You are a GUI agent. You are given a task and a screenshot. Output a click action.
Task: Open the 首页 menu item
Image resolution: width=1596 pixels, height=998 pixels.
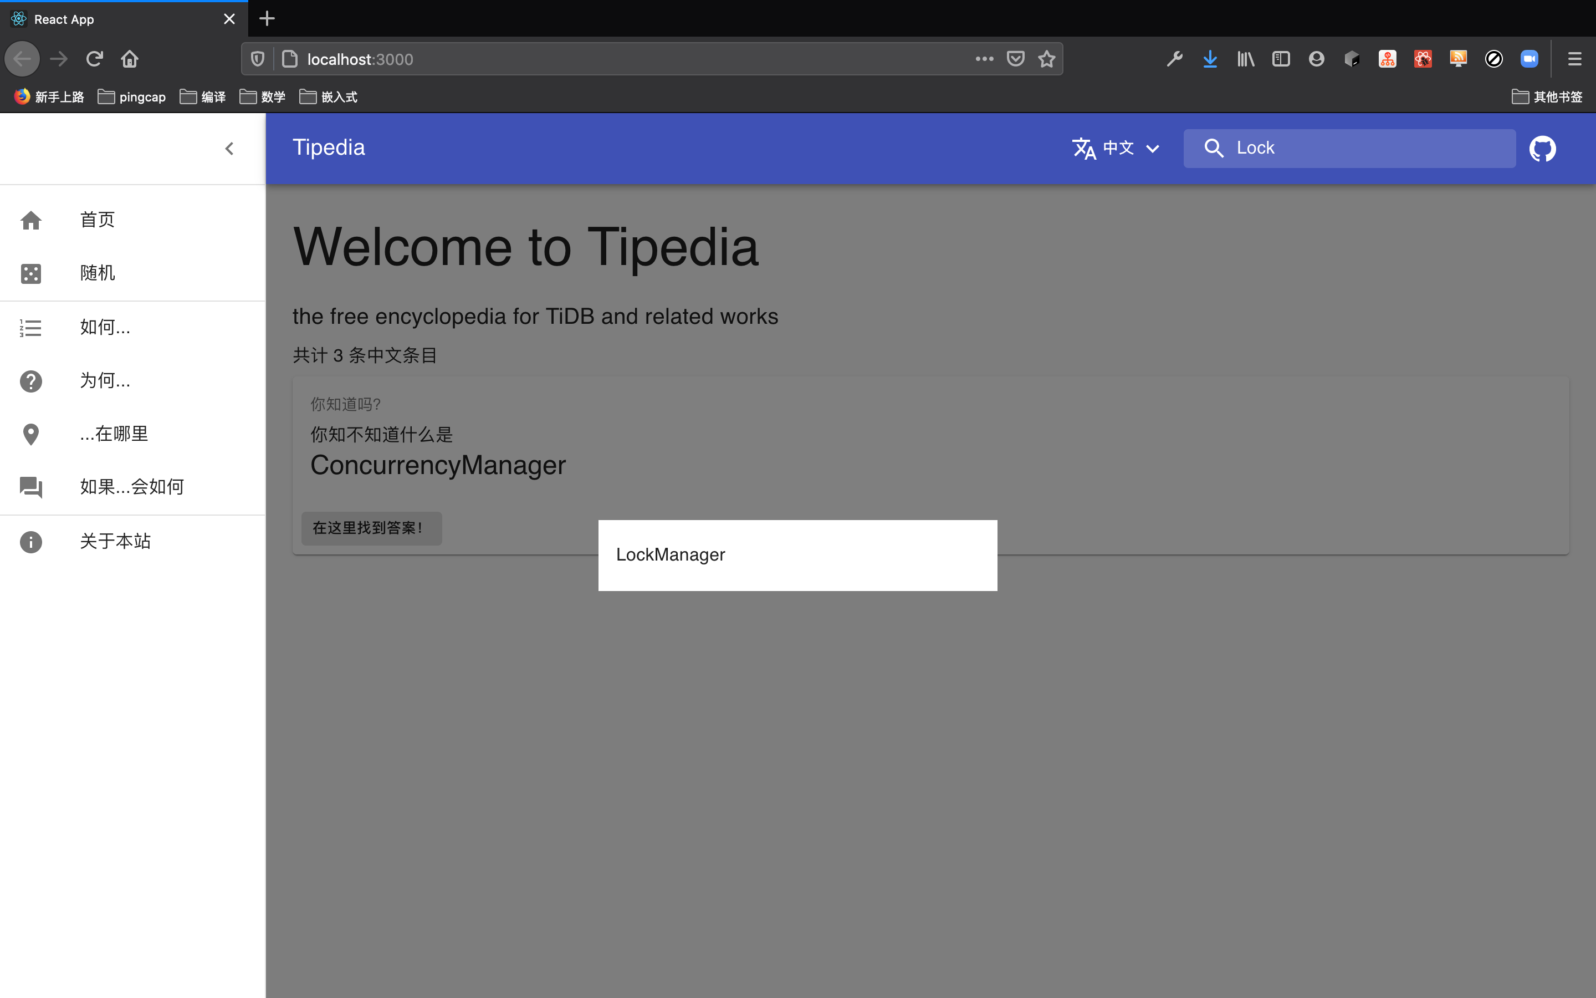point(132,220)
